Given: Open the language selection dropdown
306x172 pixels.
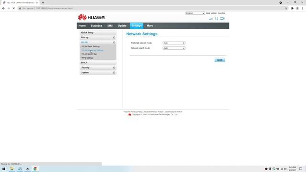Looking at the screenshot, I should point(195,13).
